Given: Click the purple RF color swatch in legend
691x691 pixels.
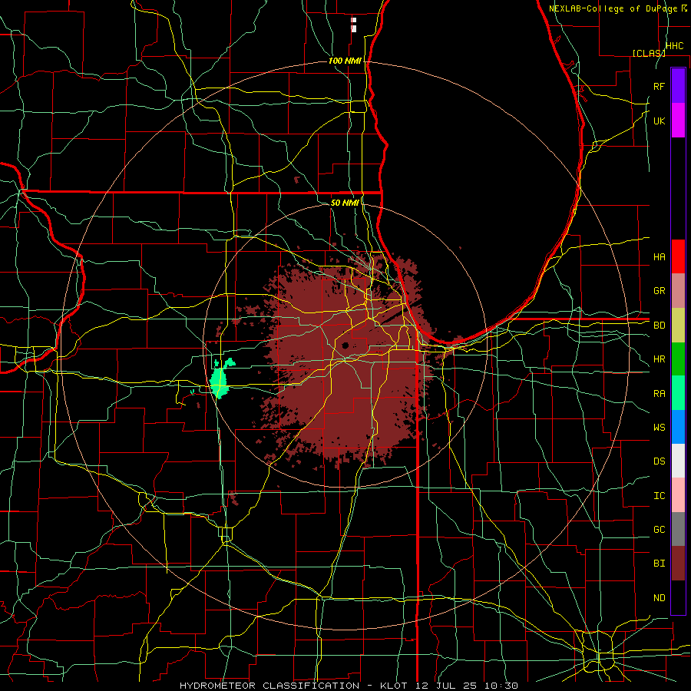Looking at the screenshot, I should point(678,86).
